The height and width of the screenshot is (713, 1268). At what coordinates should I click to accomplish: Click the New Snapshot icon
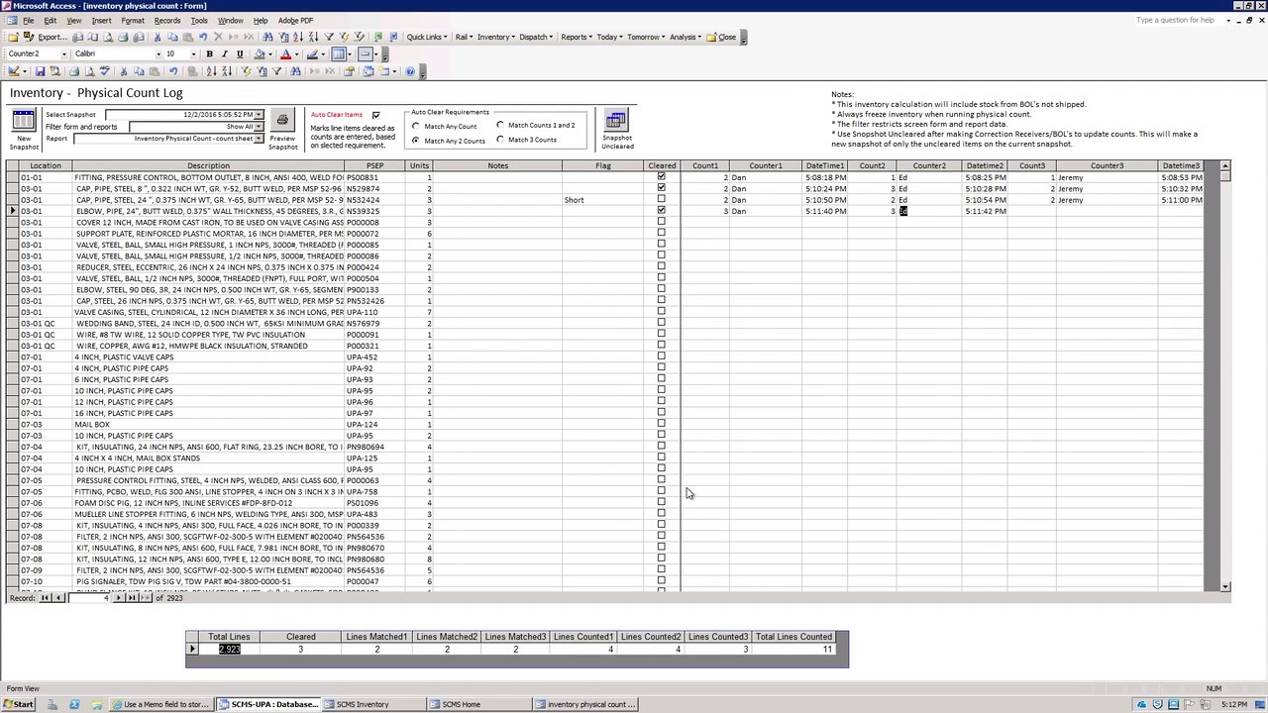tap(22, 121)
